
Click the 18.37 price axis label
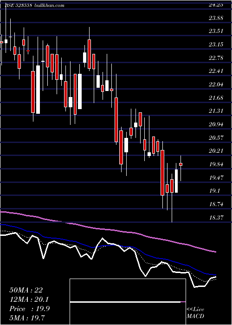pyautogui.click(x=216, y=217)
